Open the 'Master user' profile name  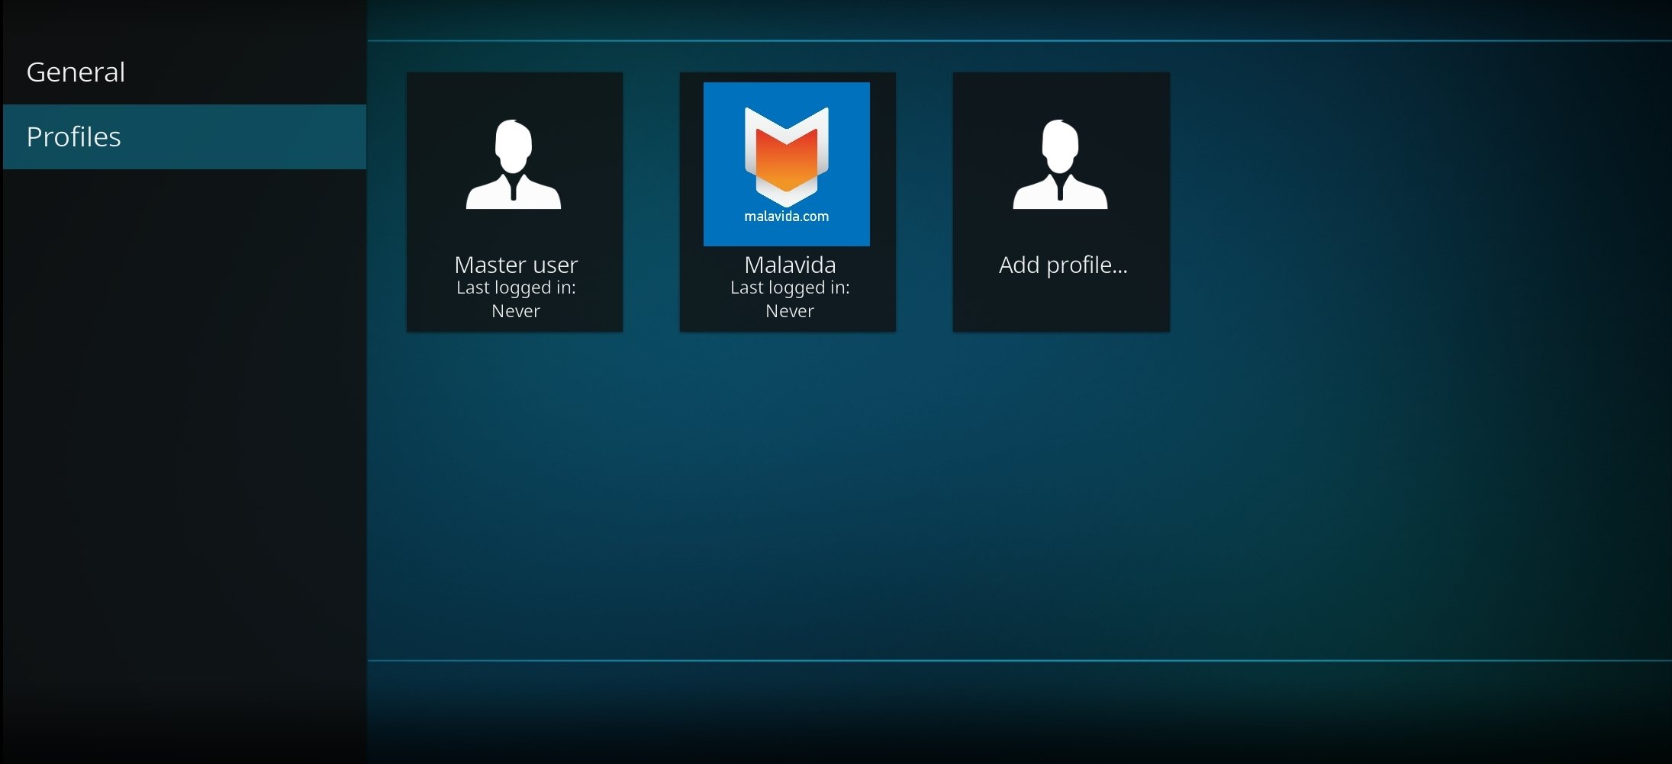tap(516, 265)
